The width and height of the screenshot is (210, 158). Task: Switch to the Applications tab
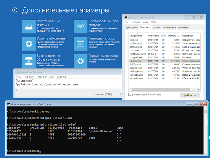(132, 28)
